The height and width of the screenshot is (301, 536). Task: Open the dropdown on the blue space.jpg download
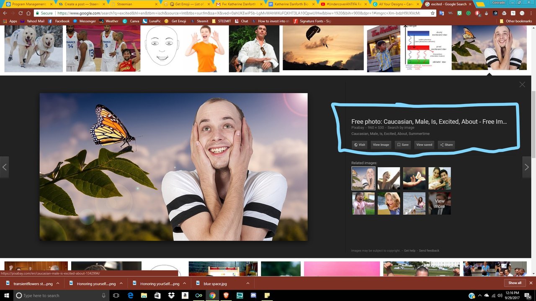point(247,283)
